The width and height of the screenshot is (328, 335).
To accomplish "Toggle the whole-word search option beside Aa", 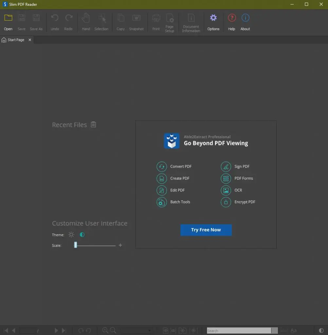I will (284, 330).
